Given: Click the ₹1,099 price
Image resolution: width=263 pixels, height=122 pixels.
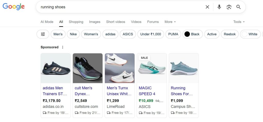Looking at the screenshot, I should [x=177, y=101].
